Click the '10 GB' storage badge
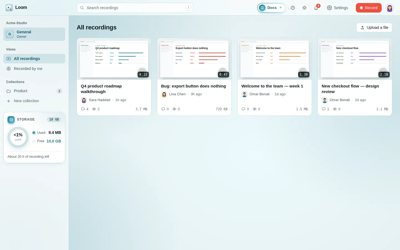The width and height of the screenshot is (400, 250). (54, 120)
